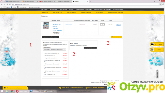Go to КОНТАКТЫ in the yellow menu

100,12
